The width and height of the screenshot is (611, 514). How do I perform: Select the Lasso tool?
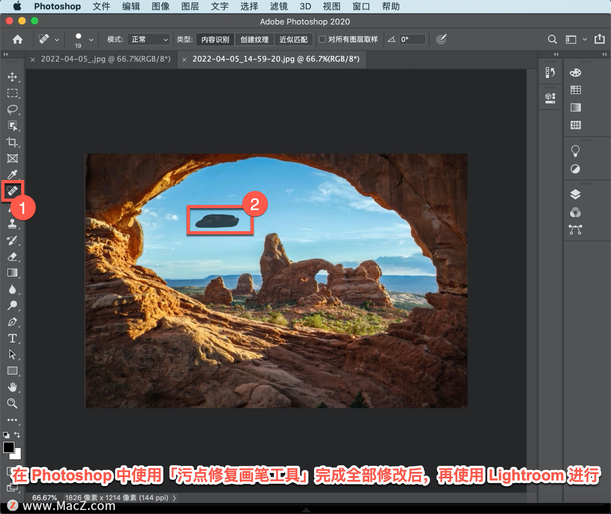(12, 110)
